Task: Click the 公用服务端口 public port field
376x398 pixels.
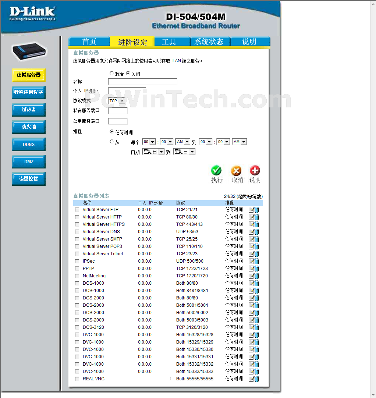Action: coord(118,121)
